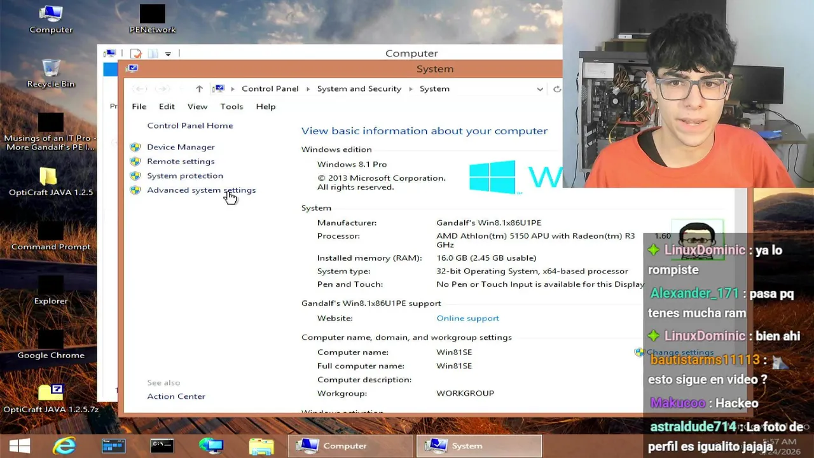The width and height of the screenshot is (814, 458).
Task: Go up one level with the Up arrow
Action: (199, 89)
